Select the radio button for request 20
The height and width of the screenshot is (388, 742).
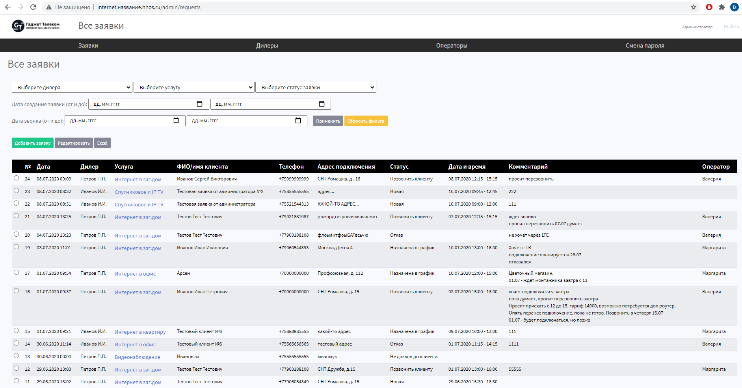pos(16,234)
